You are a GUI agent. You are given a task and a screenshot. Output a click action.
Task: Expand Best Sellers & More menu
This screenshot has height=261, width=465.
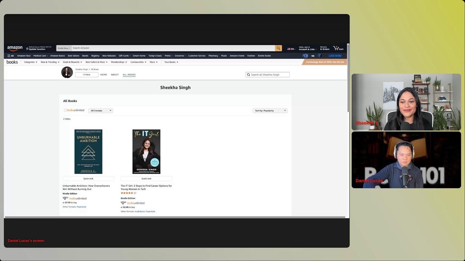pyautogui.click(x=96, y=62)
